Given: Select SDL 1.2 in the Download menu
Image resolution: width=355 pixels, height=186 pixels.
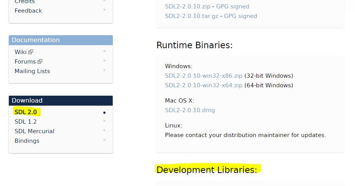Looking at the screenshot, I should click(x=26, y=122).
